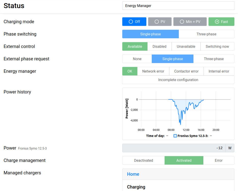Viewport: 238px width, 191px height.
Task: Click the power history chart area
Action: pos(185,112)
